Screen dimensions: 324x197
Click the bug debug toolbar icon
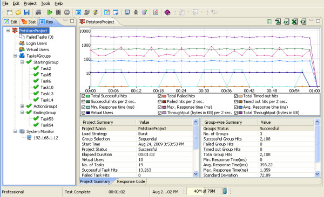click(136, 12)
